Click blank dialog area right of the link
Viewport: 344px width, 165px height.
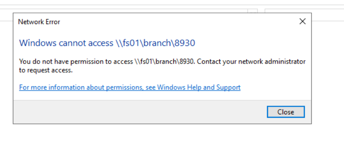point(275,87)
